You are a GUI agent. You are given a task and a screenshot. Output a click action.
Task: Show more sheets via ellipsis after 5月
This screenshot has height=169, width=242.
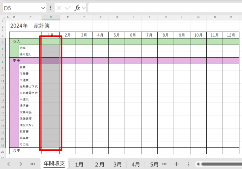click(164, 164)
